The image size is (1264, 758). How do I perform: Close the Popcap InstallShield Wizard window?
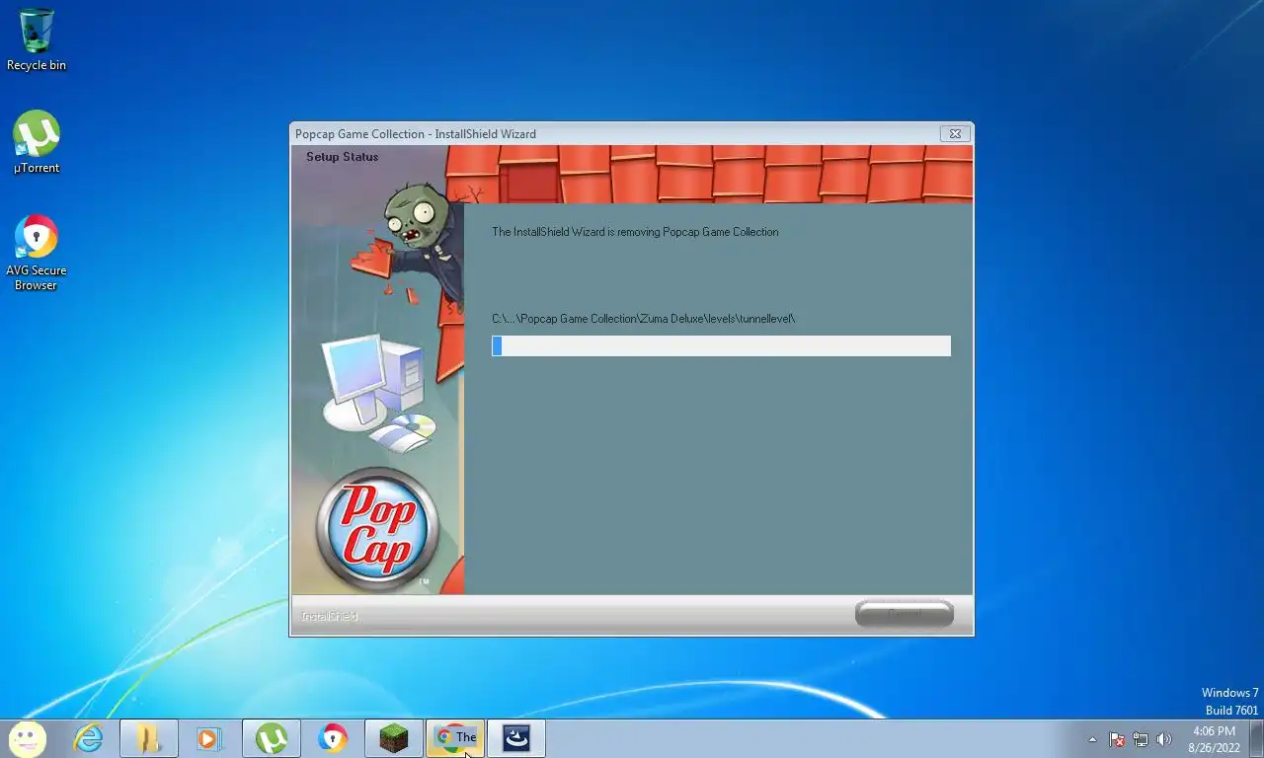955,133
